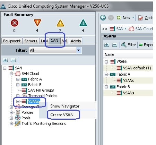The width and height of the screenshot is (156, 145).
Task: Expand Fabric A in navigation tree
Action: 18,79
